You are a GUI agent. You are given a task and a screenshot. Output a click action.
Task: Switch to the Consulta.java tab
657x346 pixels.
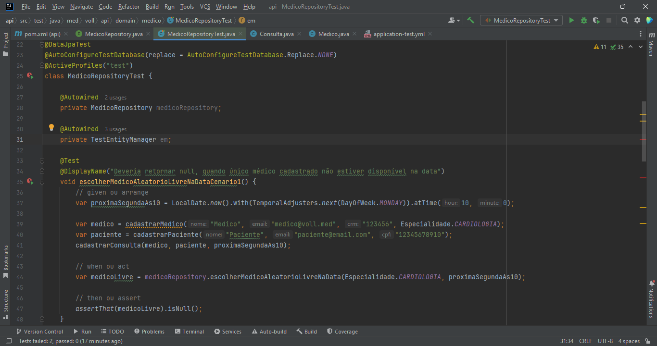point(277,34)
